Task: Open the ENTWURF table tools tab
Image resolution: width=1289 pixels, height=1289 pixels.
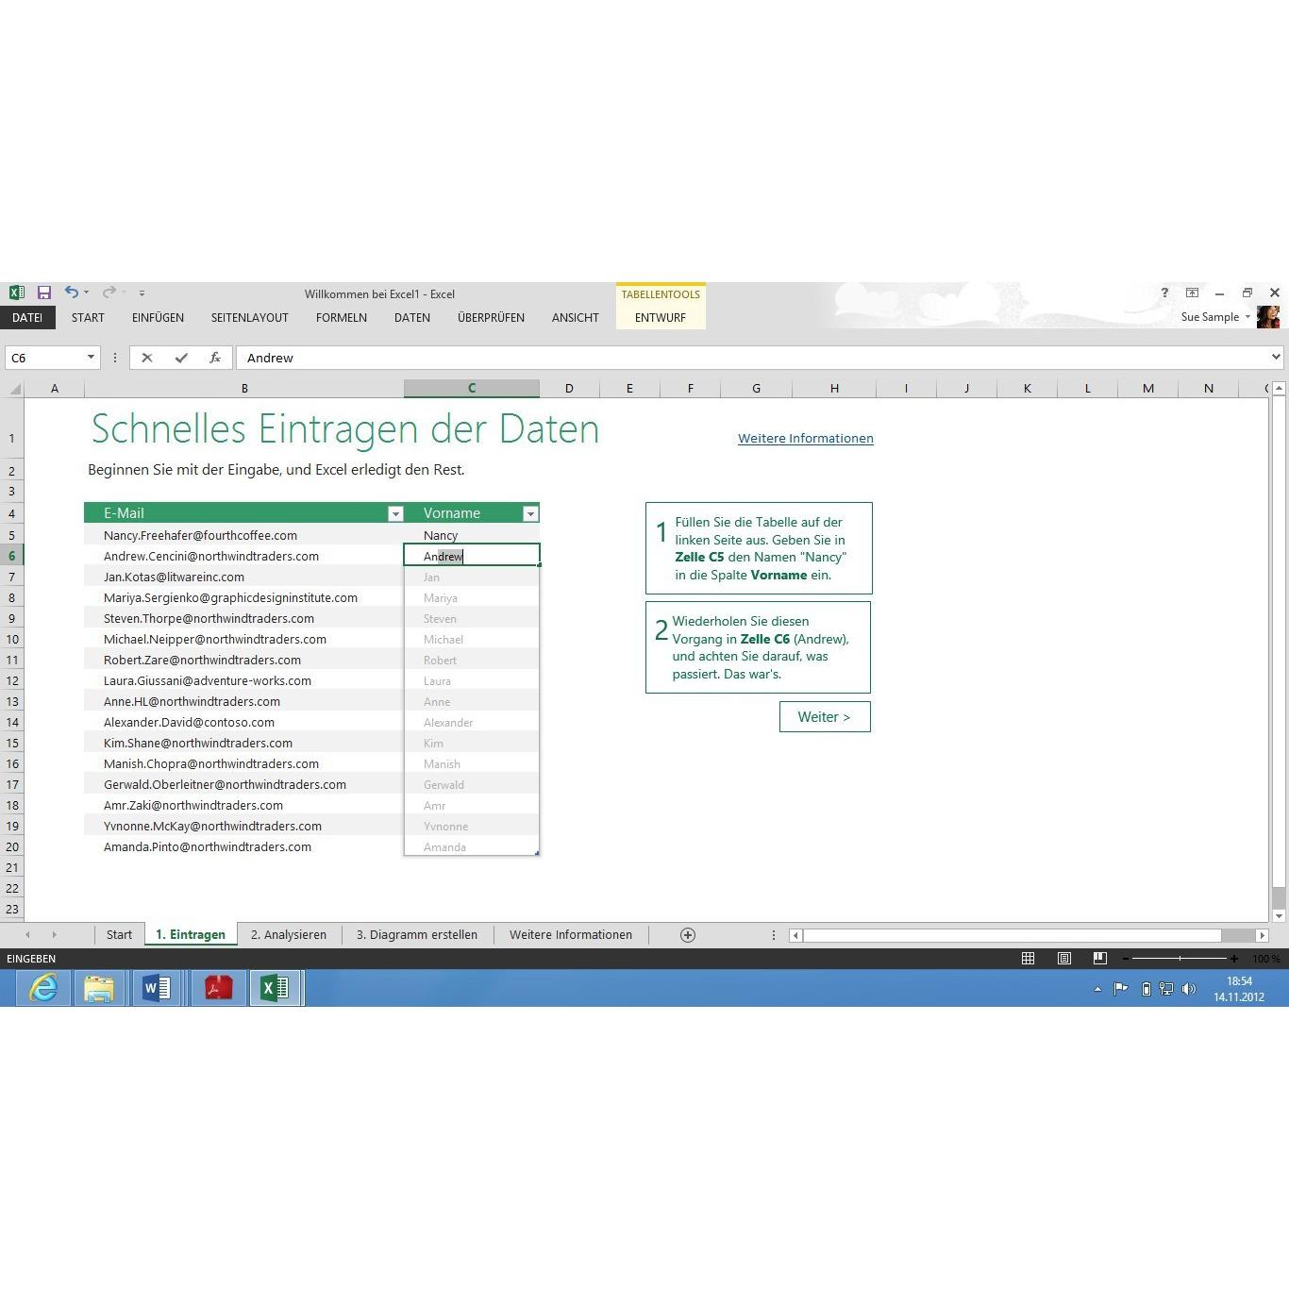Action: [661, 318]
